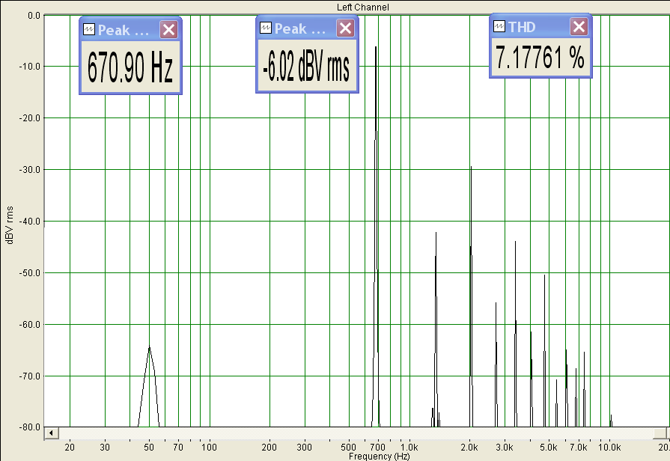Click the 20 frequency axis label
The width and height of the screenshot is (670, 461).
(70, 448)
